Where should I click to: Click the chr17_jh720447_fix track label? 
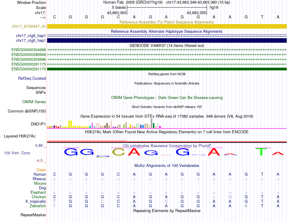pyautogui.click(x=29, y=26)
